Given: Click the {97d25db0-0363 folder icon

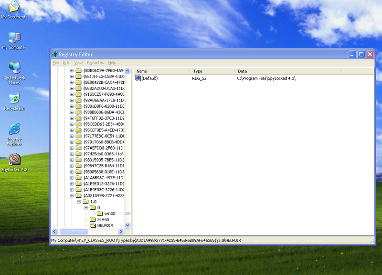Looking at the screenshot, I should click(x=78, y=154).
